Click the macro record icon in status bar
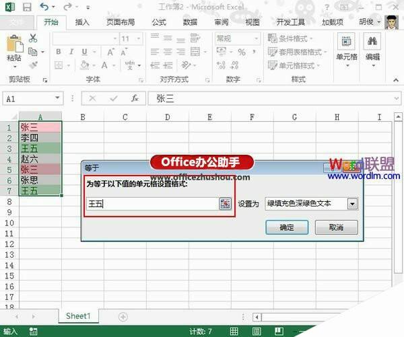404x337 pixels. coord(33,332)
